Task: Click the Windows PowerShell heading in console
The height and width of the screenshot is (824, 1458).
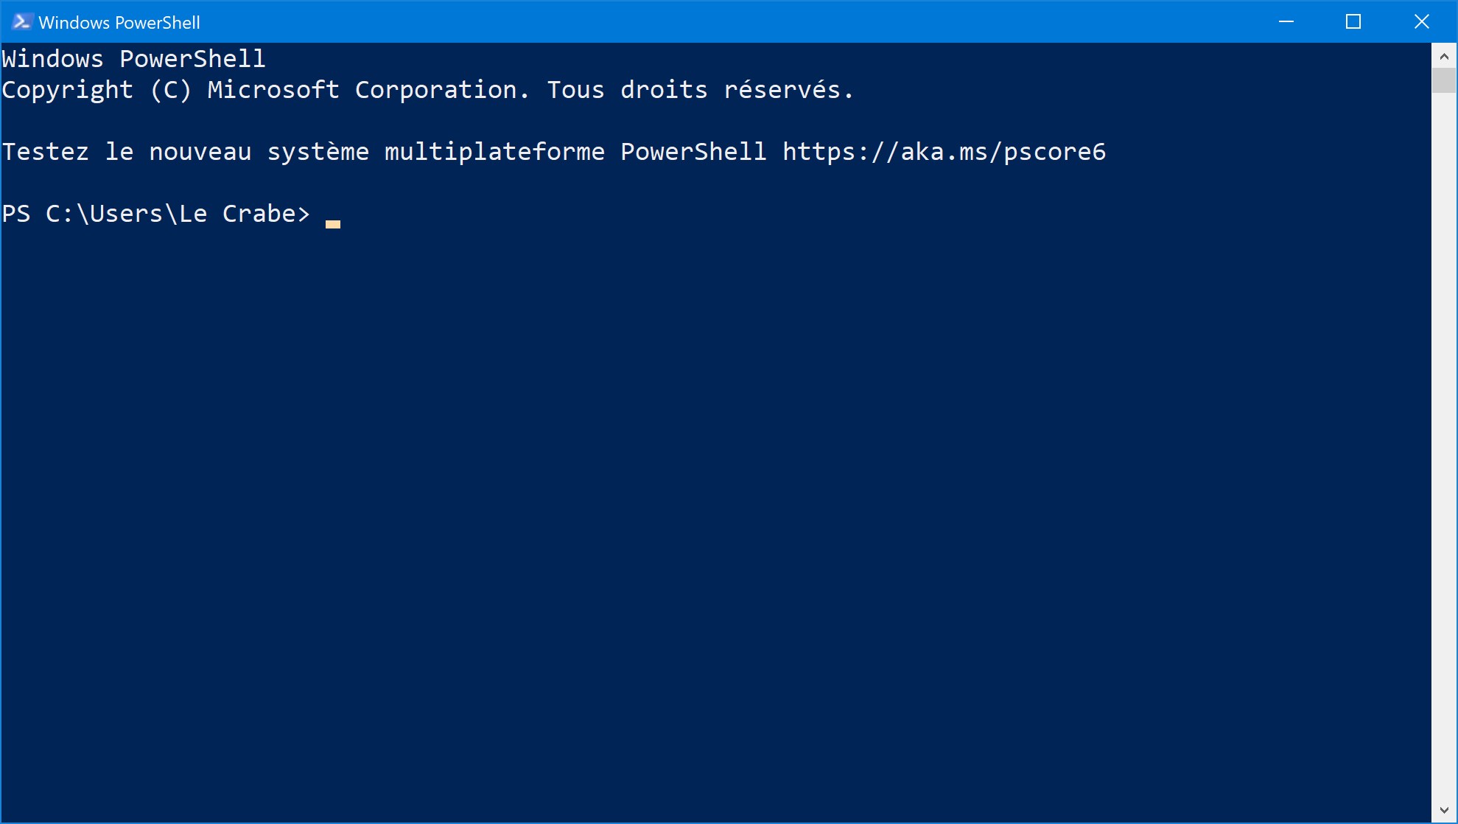Action: point(133,58)
